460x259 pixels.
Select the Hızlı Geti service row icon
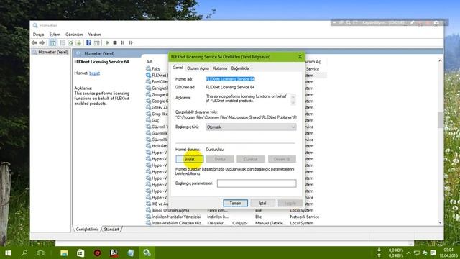pyautogui.click(x=149, y=146)
